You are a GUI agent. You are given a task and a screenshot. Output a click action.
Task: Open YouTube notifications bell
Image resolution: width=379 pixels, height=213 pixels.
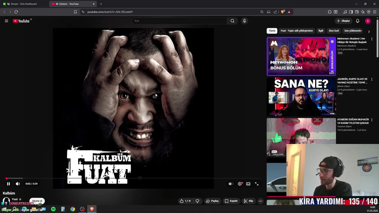tap(357, 21)
